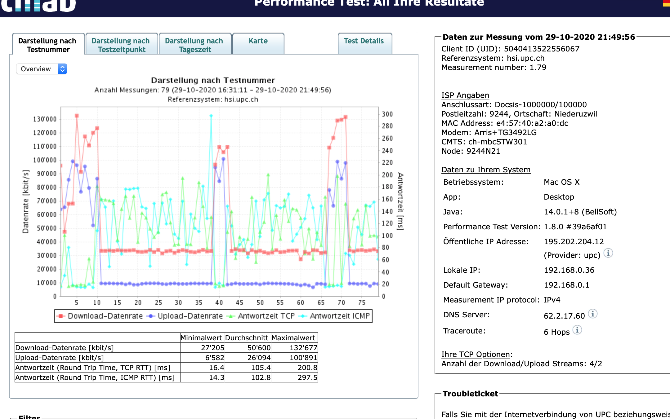Switch to Darstellung nach Tageszeit tab
Viewport: 670px width, 419px height.
click(194, 45)
